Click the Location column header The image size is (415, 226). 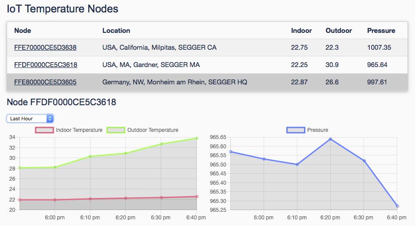116,31
